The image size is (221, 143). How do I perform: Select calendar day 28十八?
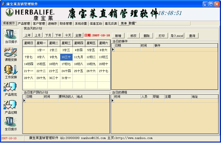29,78
